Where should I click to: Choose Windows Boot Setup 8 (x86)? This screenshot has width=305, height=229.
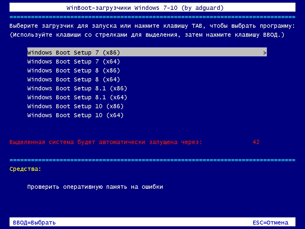74,71
